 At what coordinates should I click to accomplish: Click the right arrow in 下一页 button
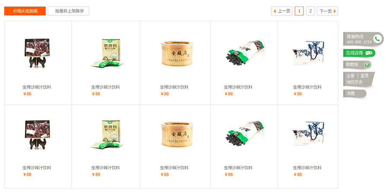coord(335,11)
